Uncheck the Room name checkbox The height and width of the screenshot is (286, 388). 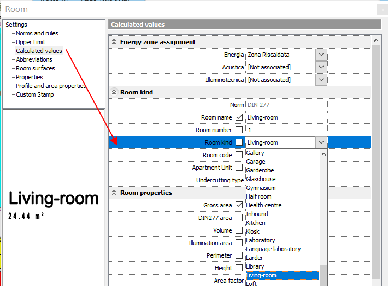click(239, 117)
